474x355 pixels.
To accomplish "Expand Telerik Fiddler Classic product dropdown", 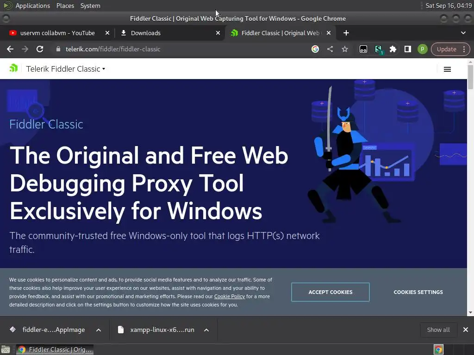I will (65, 69).
